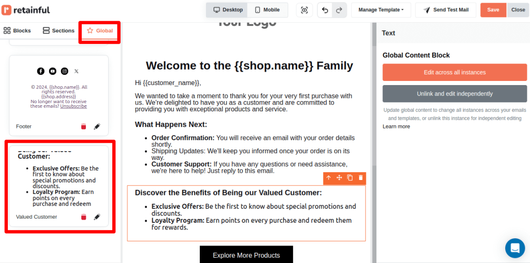Click Exclusive Offers bullet in email canvas
Image resolution: width=530 pixels, height=263 pixels.
pos(254,210)
